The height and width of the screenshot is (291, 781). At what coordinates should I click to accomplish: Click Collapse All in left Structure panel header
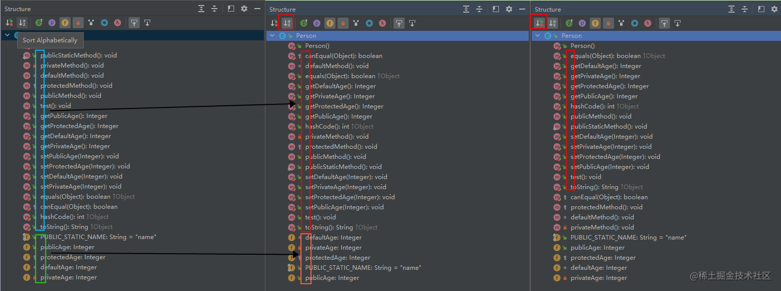[214, 9]
